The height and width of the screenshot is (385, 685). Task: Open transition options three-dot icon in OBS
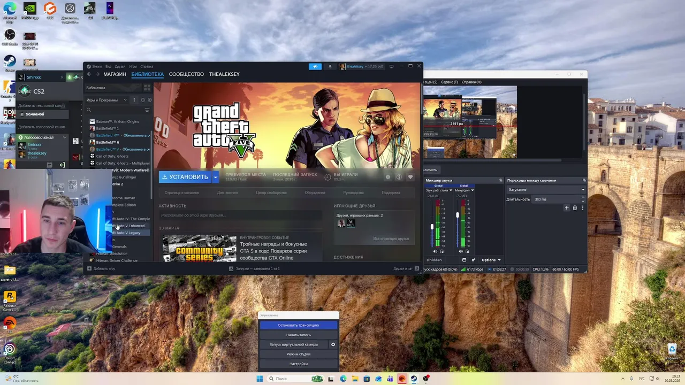click(583, 207)
